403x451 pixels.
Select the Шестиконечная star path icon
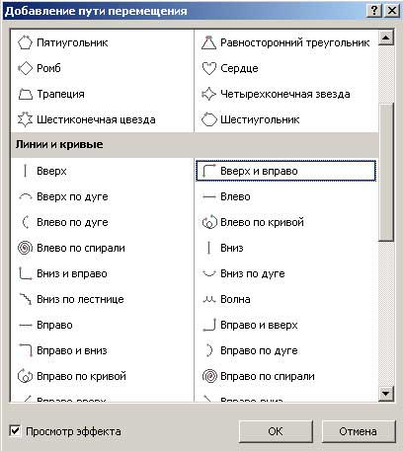pyautogui.click(x=25, y=119)
